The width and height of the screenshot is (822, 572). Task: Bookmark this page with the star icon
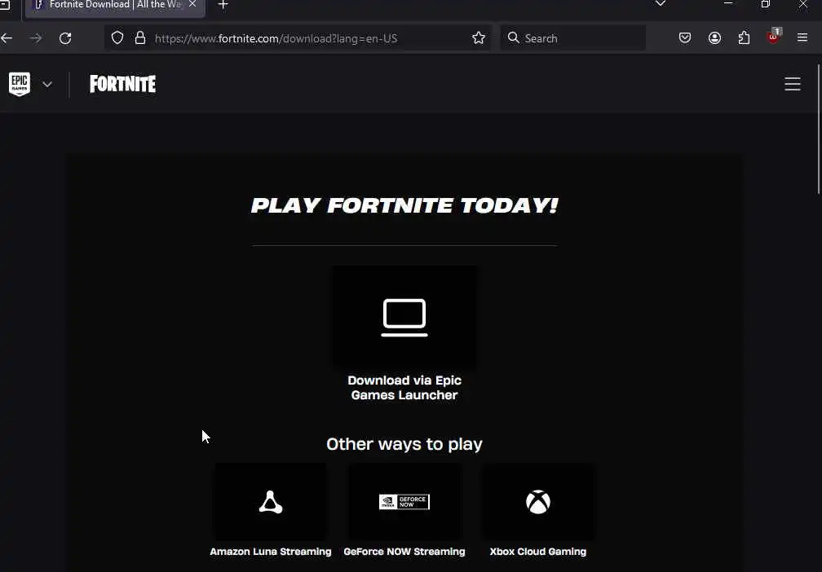[x=478, y=37]
